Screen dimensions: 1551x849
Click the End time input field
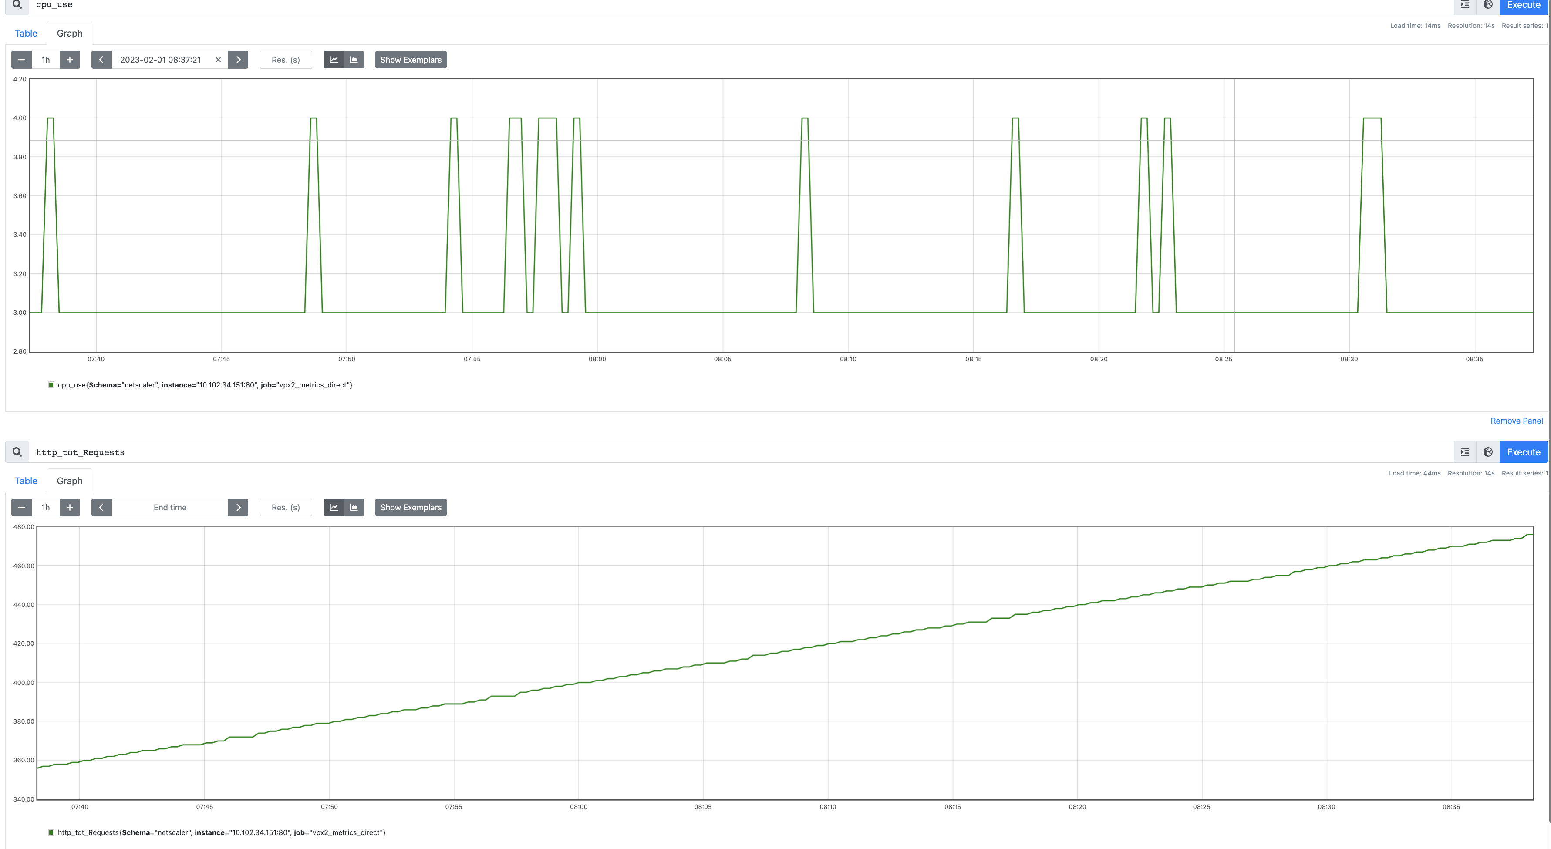click(170, 508)
